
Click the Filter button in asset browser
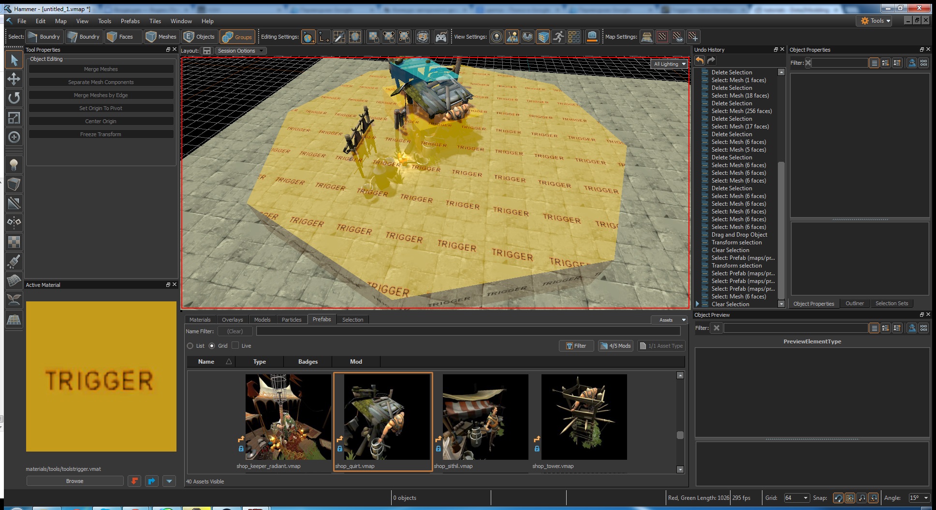click(576, 346)
